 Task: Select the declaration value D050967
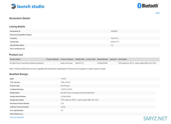114,31
